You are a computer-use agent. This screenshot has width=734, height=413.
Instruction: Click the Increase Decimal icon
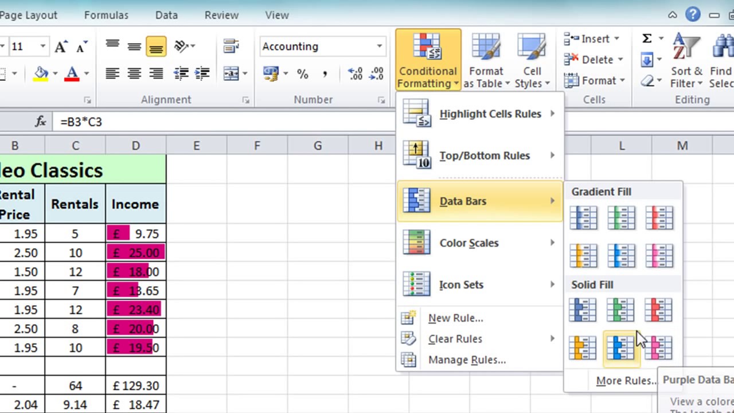[x=355, y=73]
